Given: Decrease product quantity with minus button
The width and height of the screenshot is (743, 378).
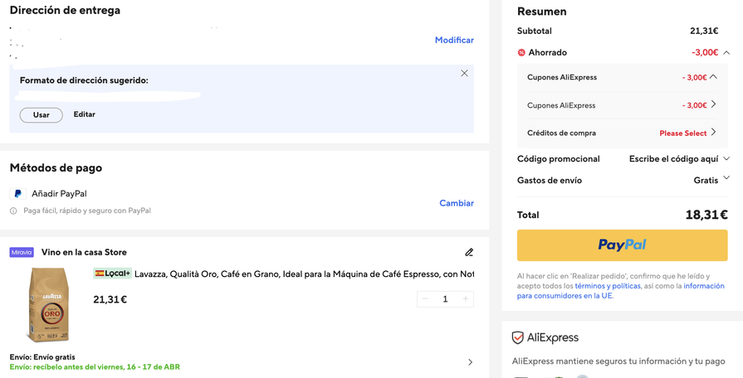Looking at the screenshot, I should (x=425, y=299).
